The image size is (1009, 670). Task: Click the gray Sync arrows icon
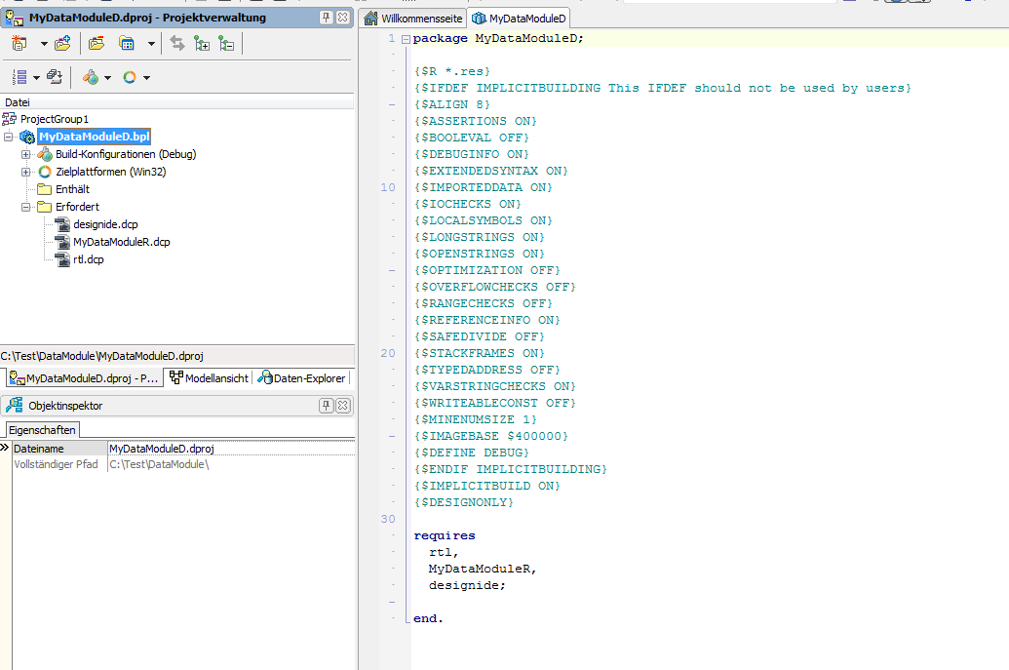(177, 43)
